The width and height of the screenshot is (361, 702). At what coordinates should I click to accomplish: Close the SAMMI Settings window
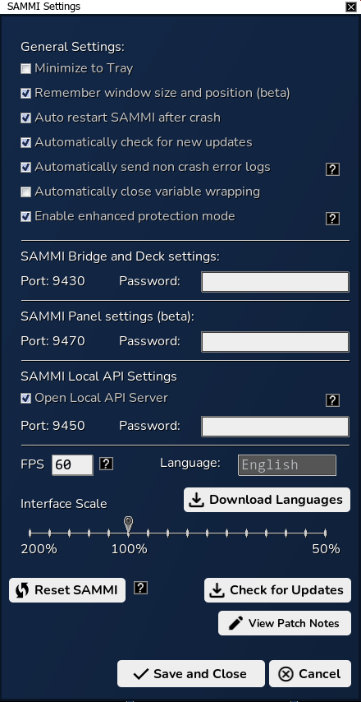(350, 7)
